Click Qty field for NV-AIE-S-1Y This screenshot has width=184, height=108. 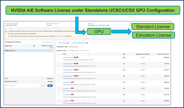click(x=124, y=88)
